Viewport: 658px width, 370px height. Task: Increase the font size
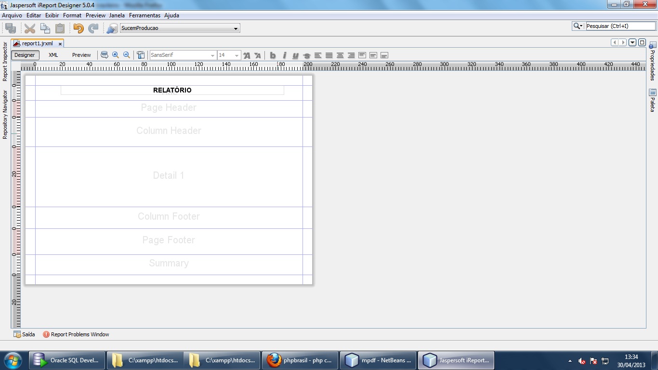coord(247,55)
